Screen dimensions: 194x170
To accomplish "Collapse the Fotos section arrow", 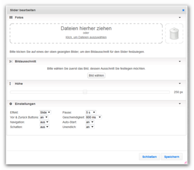I will click(180, 17).
